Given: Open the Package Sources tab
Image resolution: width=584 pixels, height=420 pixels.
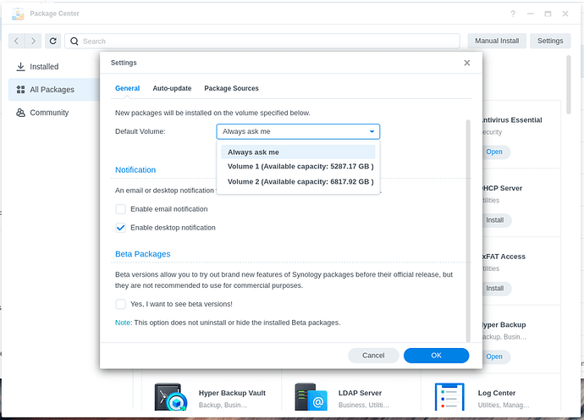Looking at the screenshot, I should (231, 88).
